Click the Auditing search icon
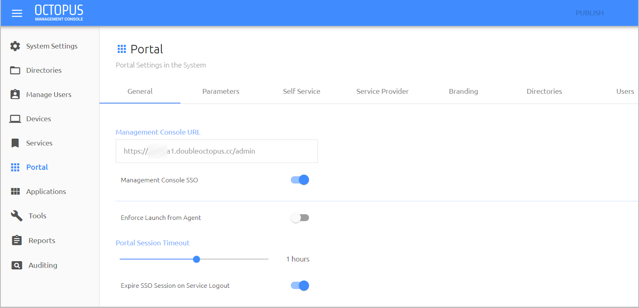 17,265
